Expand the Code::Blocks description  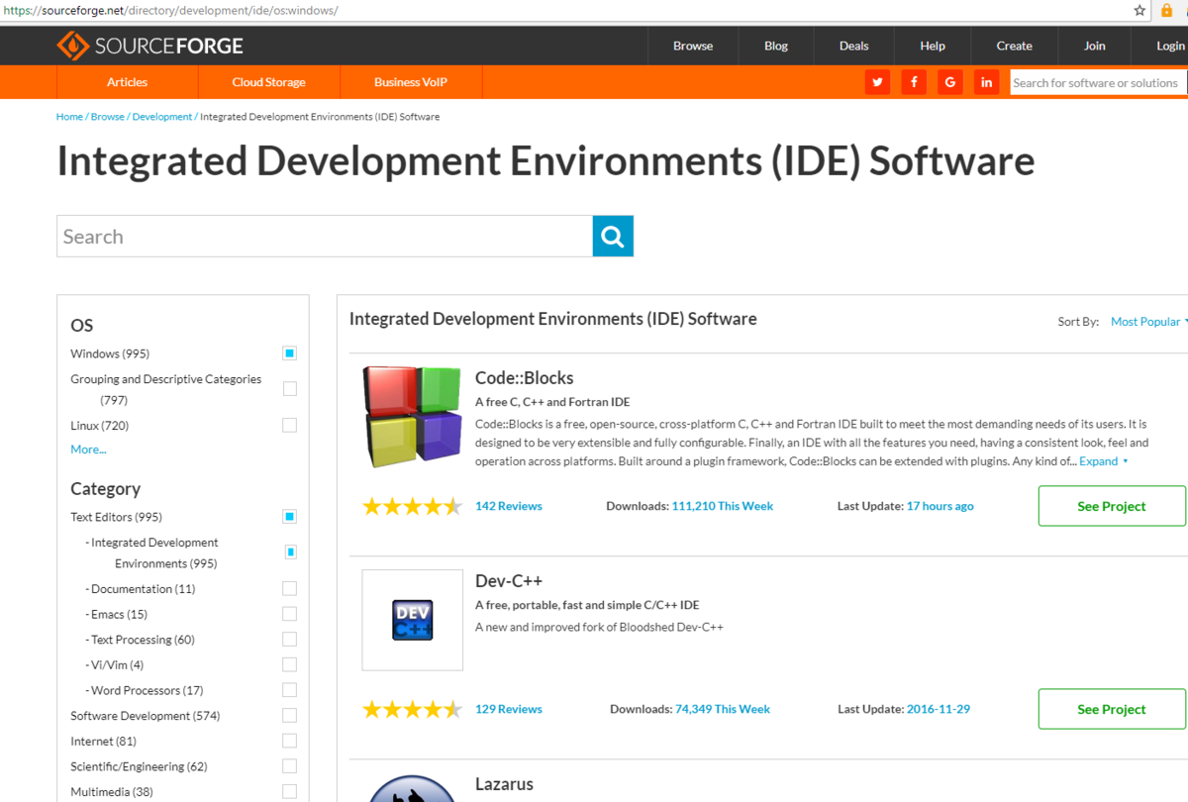point(1104,461)
